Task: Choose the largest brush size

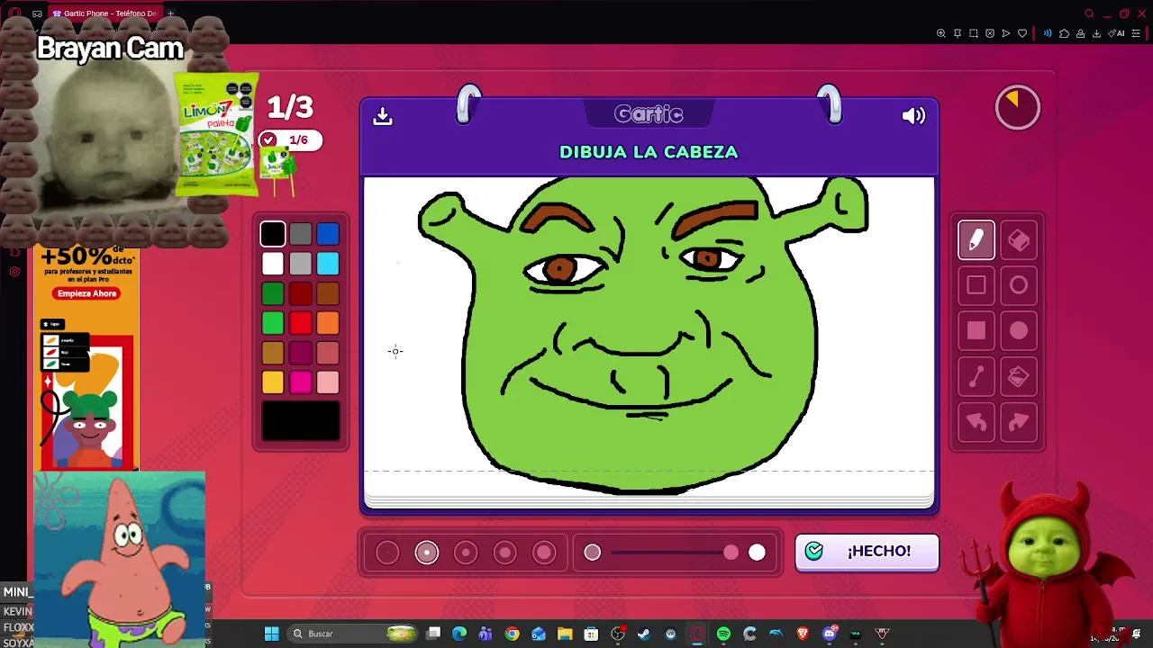Action: tap(544, 553)
